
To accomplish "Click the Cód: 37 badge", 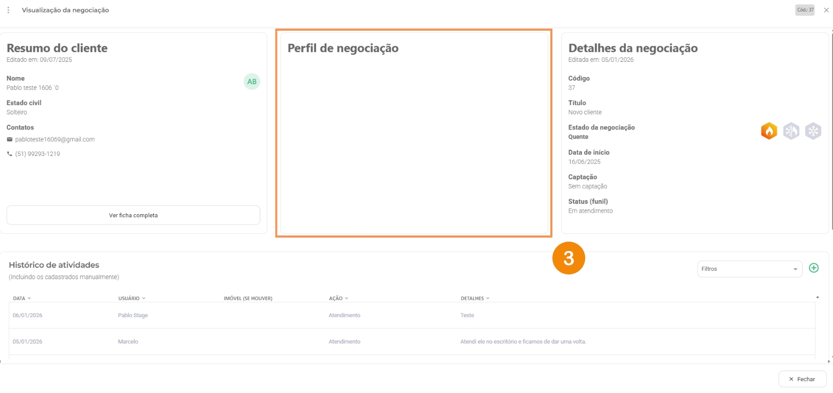I will pyautogui.click(x=805, y=10).
